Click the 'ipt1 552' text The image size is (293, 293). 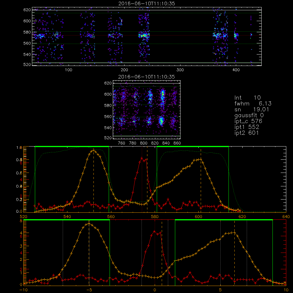tap(247, 127)
